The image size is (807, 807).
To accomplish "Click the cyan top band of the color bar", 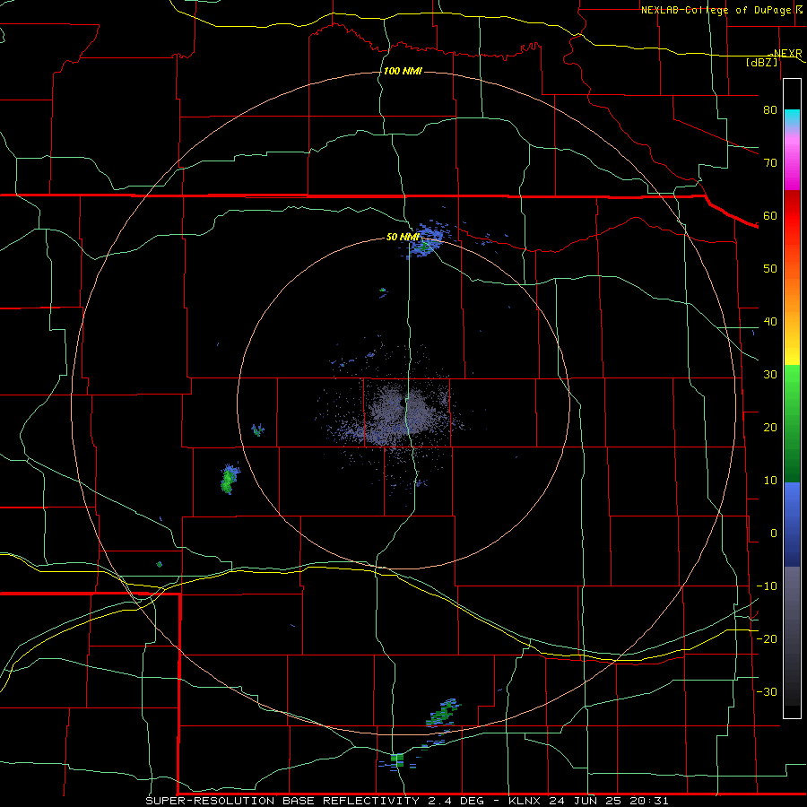I will click(792, 118).
